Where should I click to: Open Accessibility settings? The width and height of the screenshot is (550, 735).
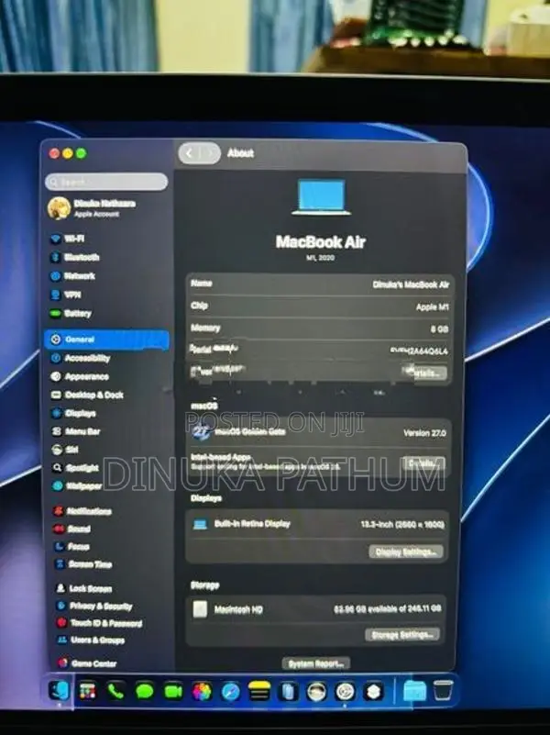tap(81, 359)
